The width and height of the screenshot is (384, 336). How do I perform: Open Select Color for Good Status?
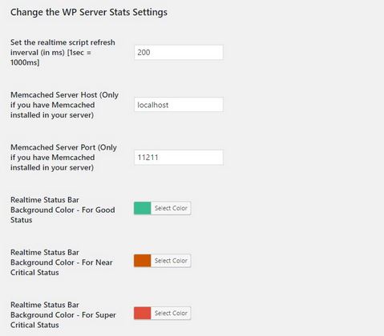click(171, 208)
